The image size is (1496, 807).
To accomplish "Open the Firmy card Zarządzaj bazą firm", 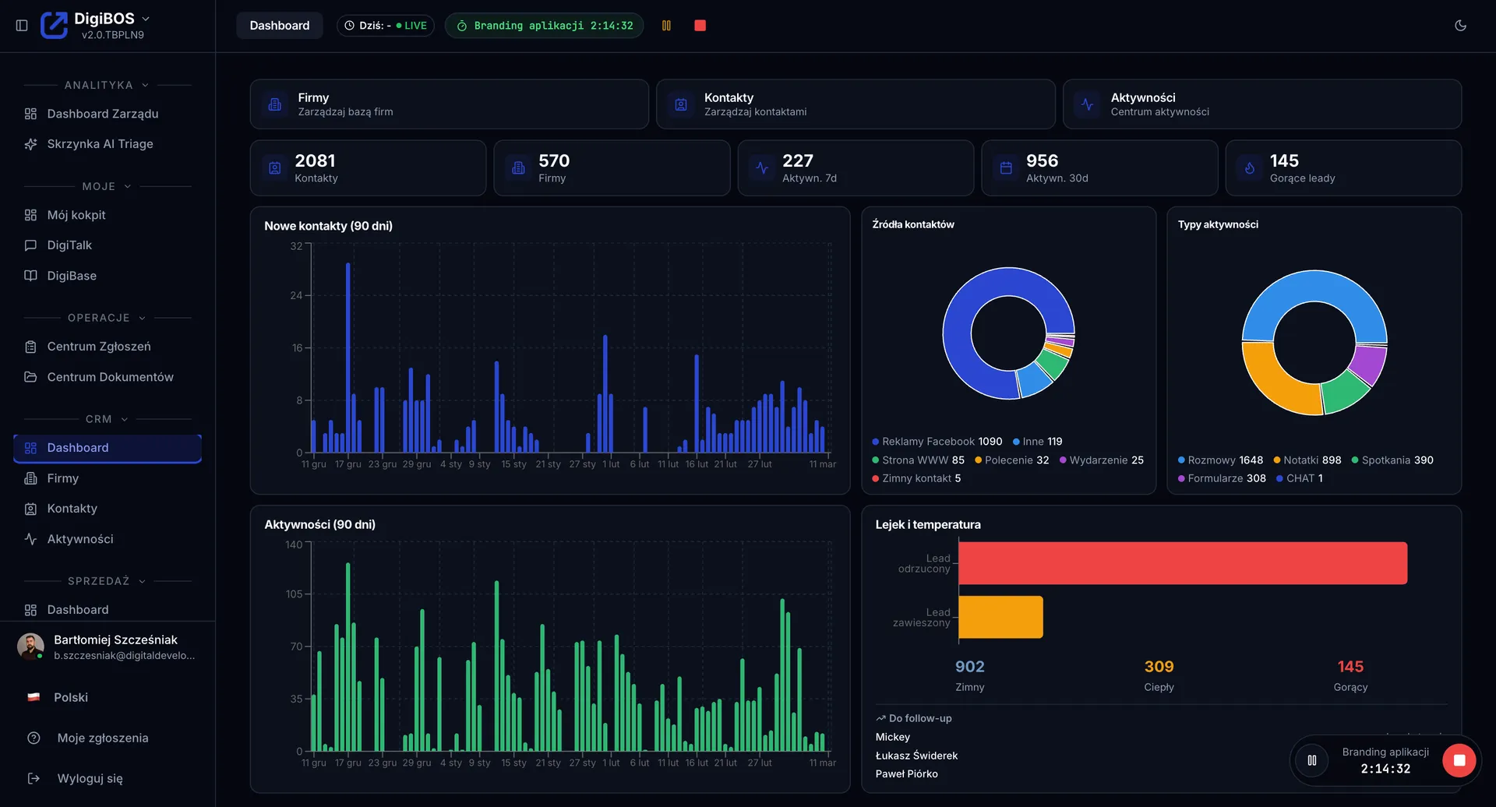I will [450, 104].
